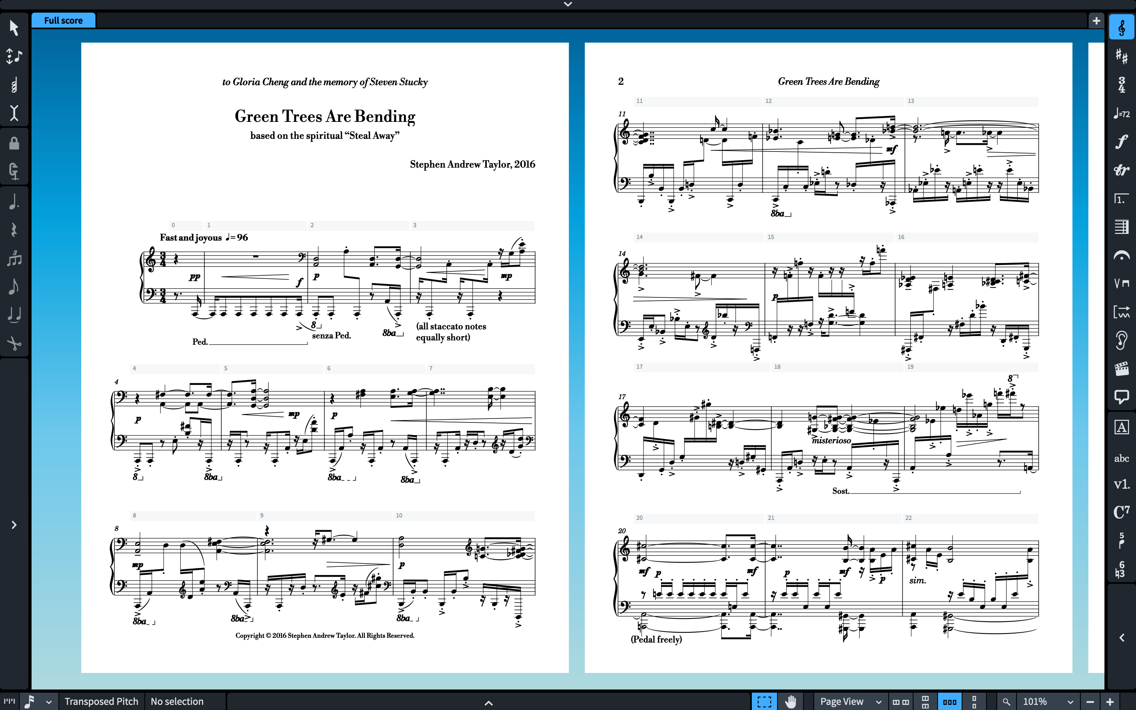Screen dimensions: 1136x710
Task: Click the Green Trees Are Bending title
Action: 325,116
